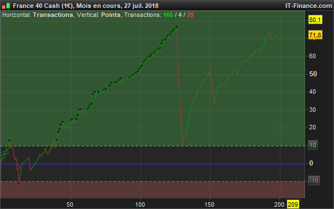The height and width of the screenshot is (209, 334).
Task: Click the candlestick icon in the title bar
Action: click(6, 6)
